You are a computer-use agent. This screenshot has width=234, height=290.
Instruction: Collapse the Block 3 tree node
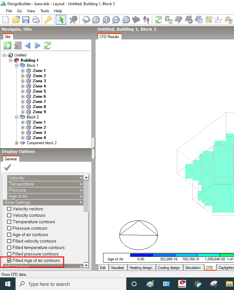[x=17, y=117]
